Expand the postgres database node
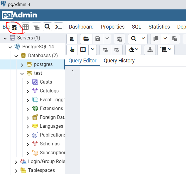 22,65
